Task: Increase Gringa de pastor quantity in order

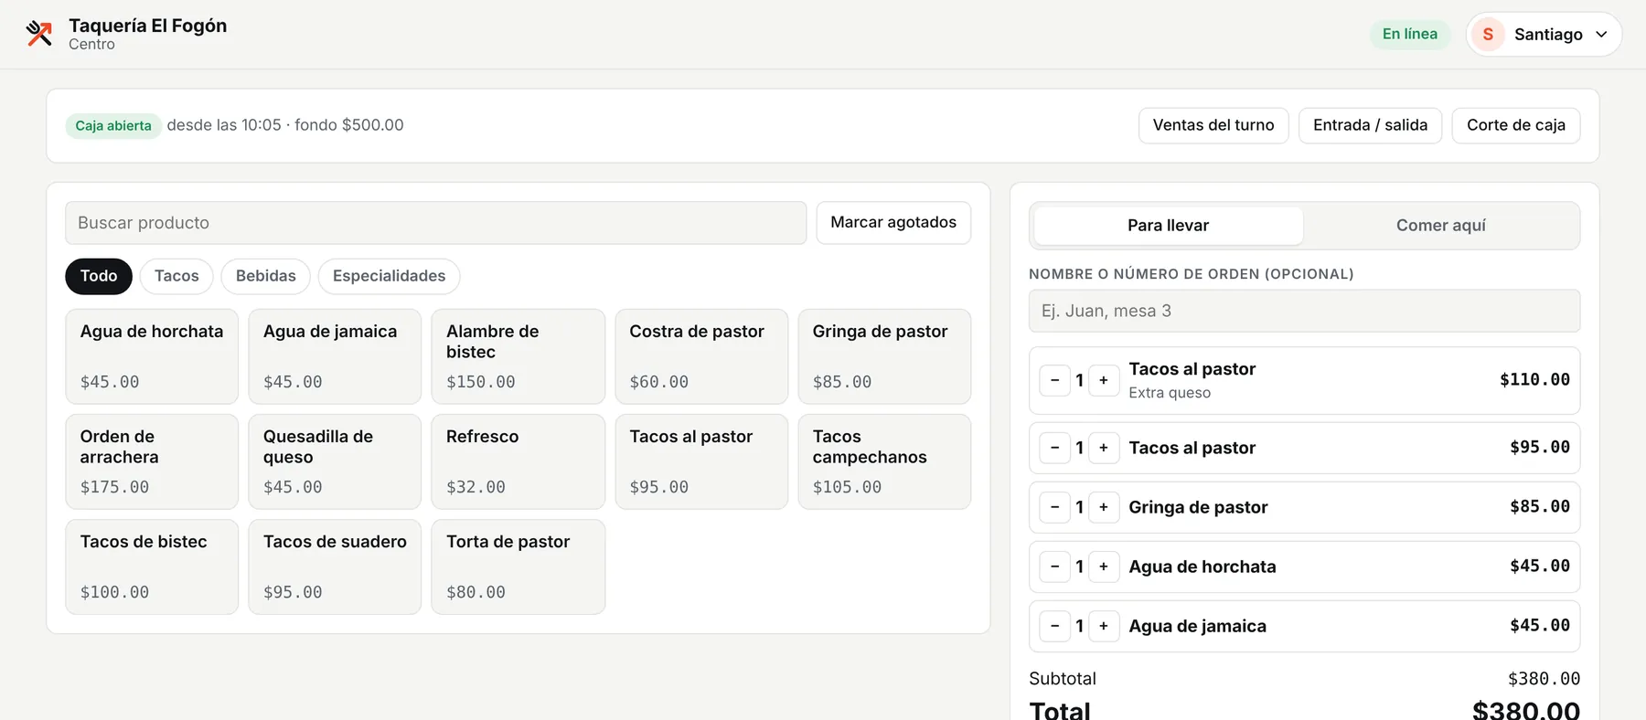Action: click(x=1104, y=507)
